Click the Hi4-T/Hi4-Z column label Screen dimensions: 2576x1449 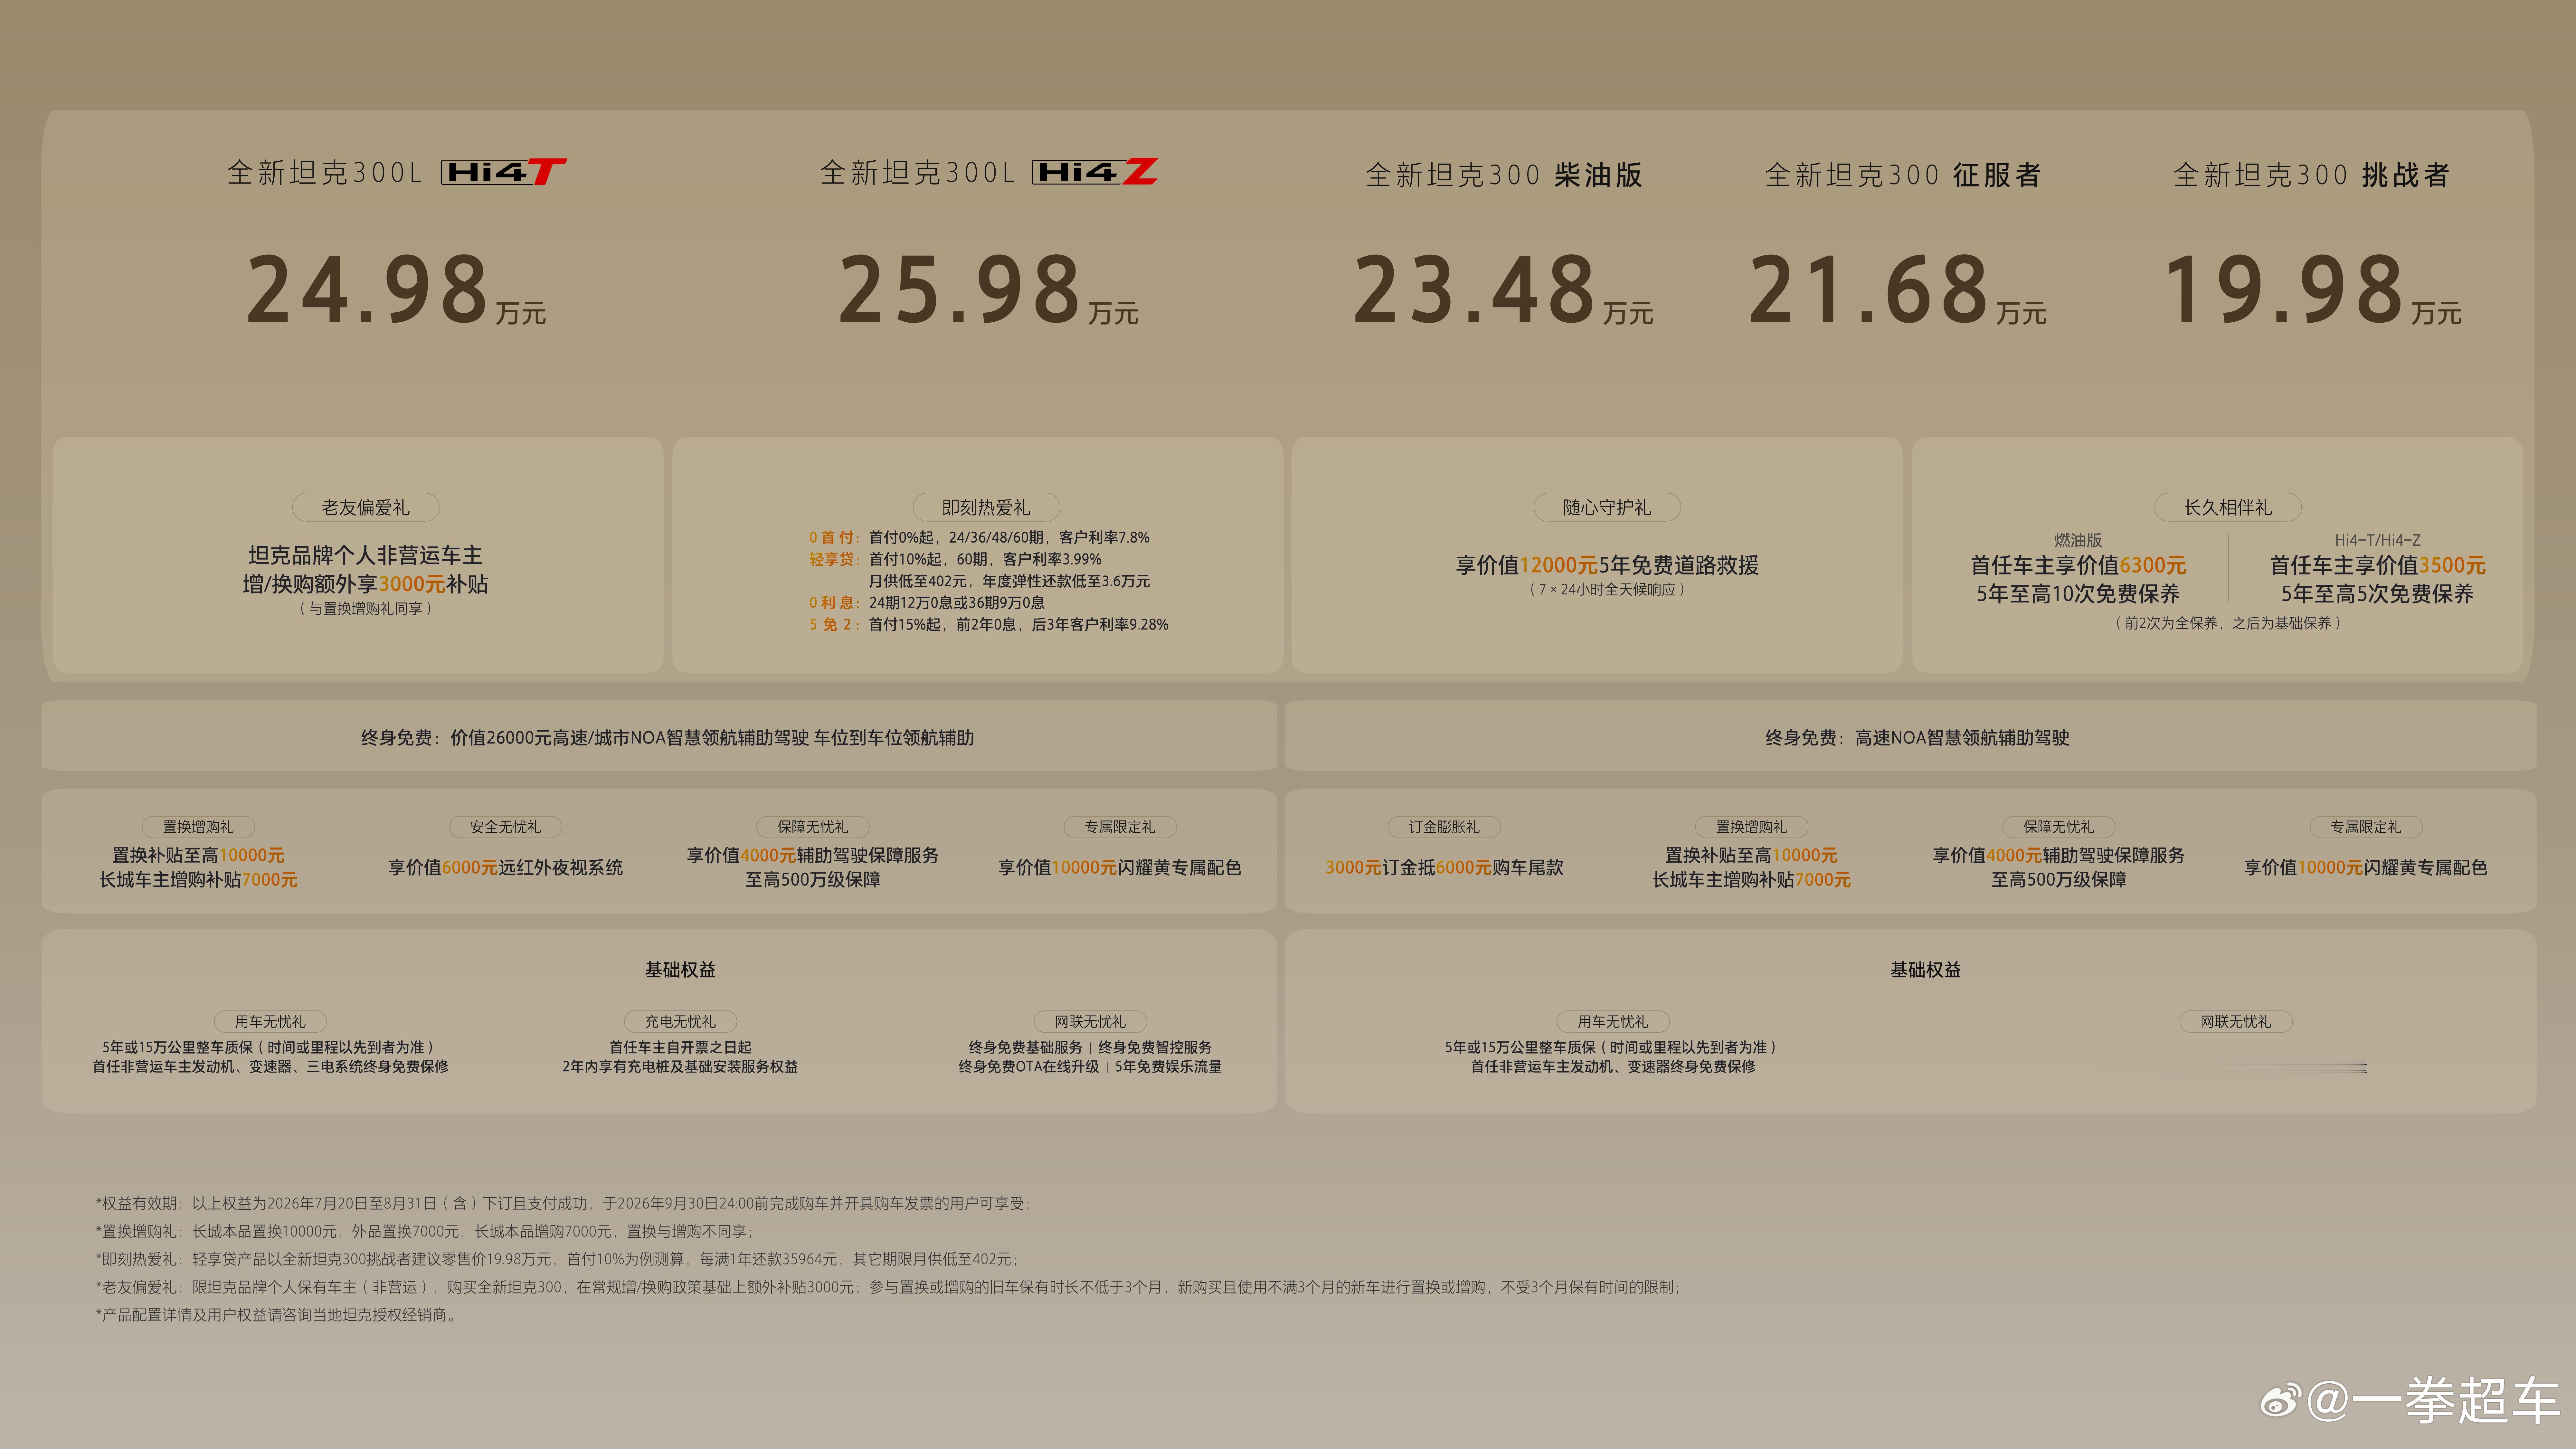pos(2378,540)
